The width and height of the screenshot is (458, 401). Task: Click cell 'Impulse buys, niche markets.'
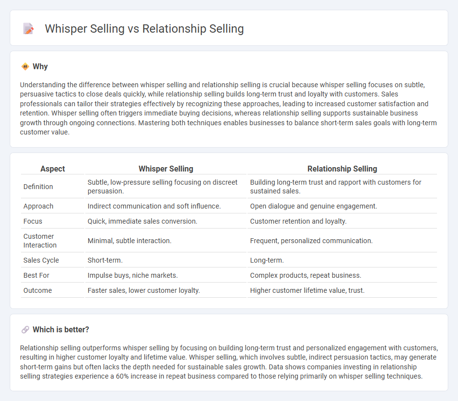(166, 275)
